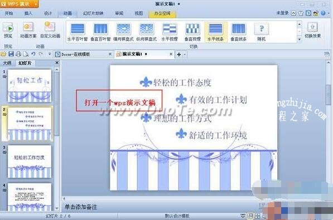This screenshot has width=333, height=220.
Task: Choose 随机 random transition
Action: pyautogui.click(x=262, y=32)
